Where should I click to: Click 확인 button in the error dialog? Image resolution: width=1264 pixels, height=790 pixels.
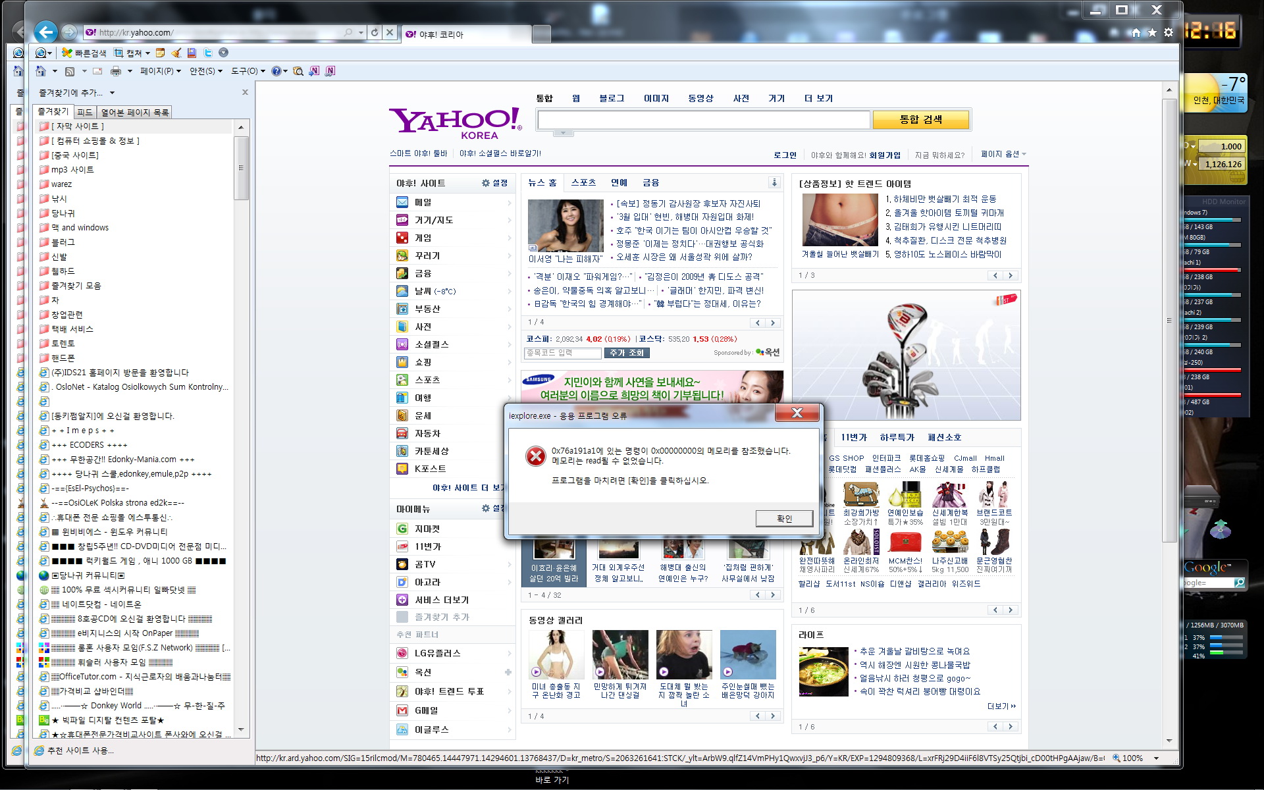coord(784,519)
